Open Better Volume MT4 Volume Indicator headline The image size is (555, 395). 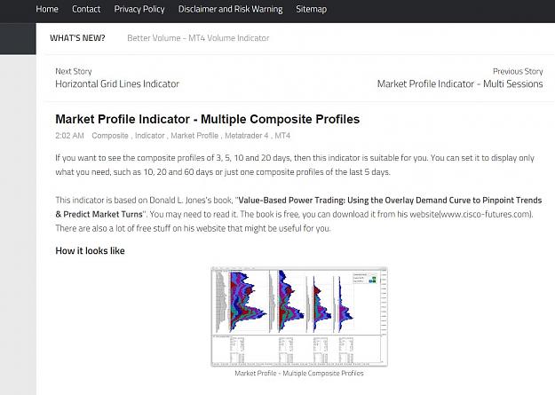click(x=198, y=38)
